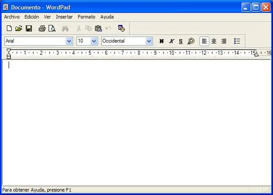This screenshot has height=195, width=273.
Task: Open Print Preview with the magnifier page icon
Action: [52, 28]
